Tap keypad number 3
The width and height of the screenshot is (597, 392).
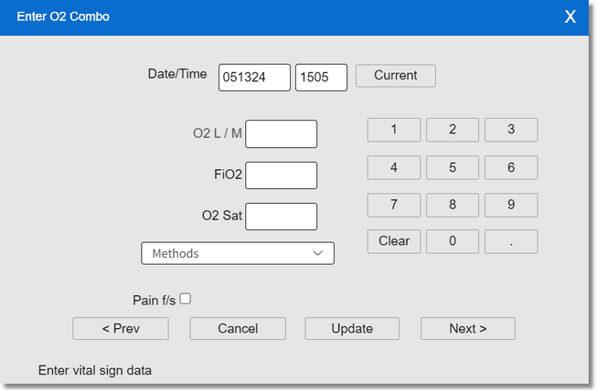511,130
